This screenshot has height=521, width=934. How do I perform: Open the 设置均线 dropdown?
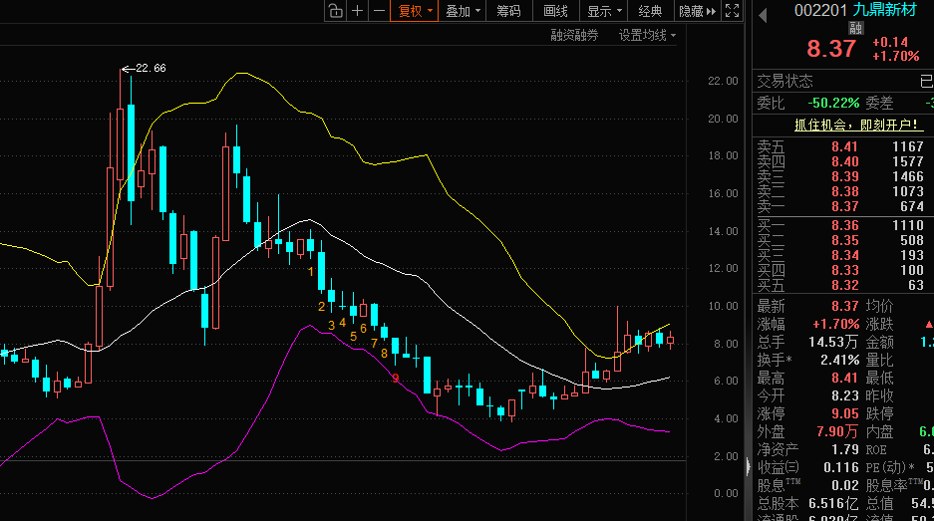(647, 35)
